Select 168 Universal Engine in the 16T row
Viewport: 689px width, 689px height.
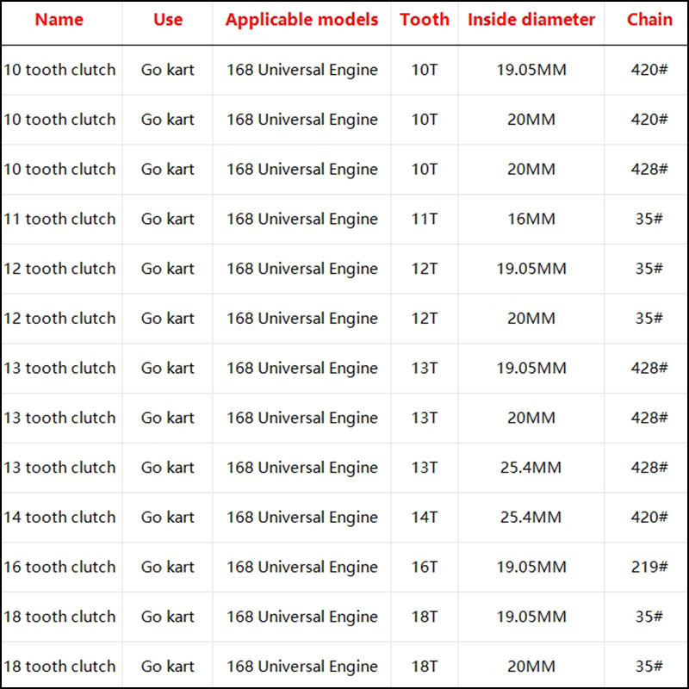pyautogui.click(x=301, y=567)
